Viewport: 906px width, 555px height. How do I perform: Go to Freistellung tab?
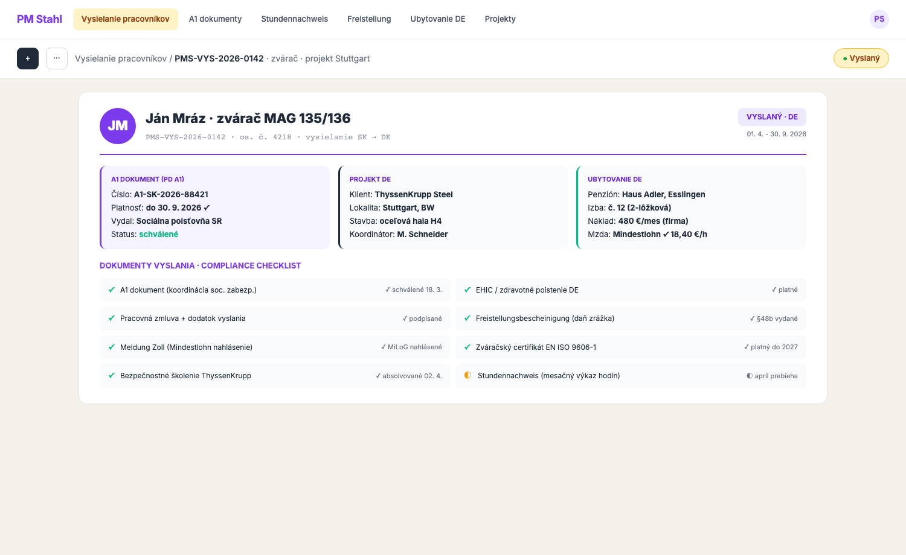click(x=369, y=19)
